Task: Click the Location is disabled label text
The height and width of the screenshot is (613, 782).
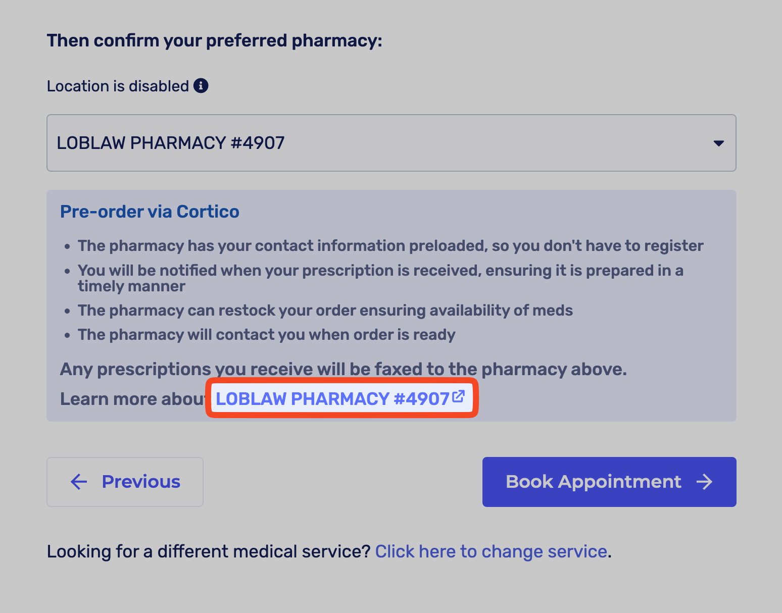Action: click(x=118, y=86)
